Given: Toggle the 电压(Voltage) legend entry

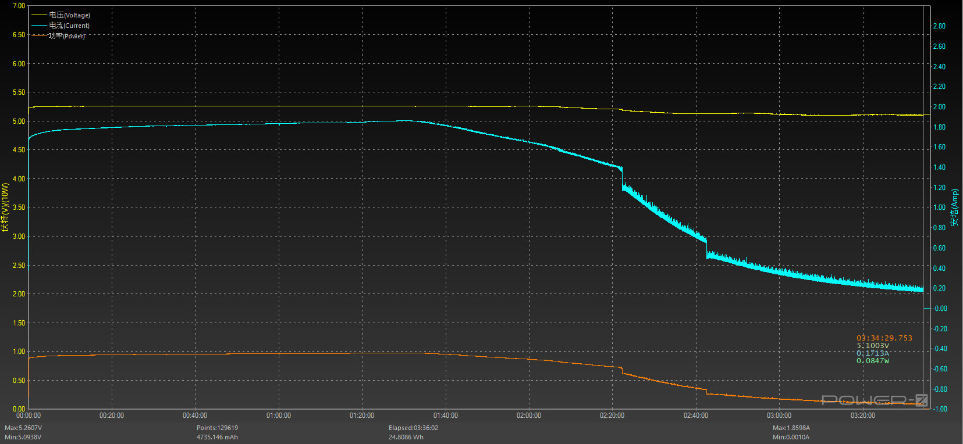Looking at the screenshot, I should click(x=70, y=15).
